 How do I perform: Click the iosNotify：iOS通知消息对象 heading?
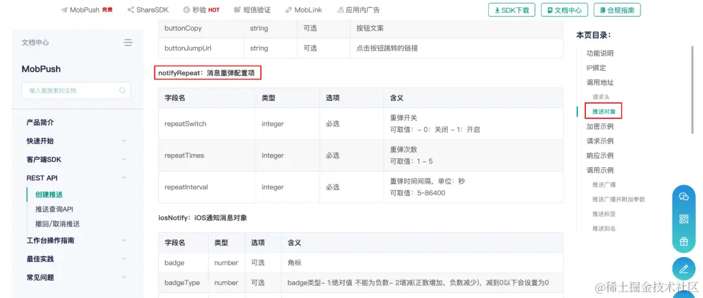[202, 218]
